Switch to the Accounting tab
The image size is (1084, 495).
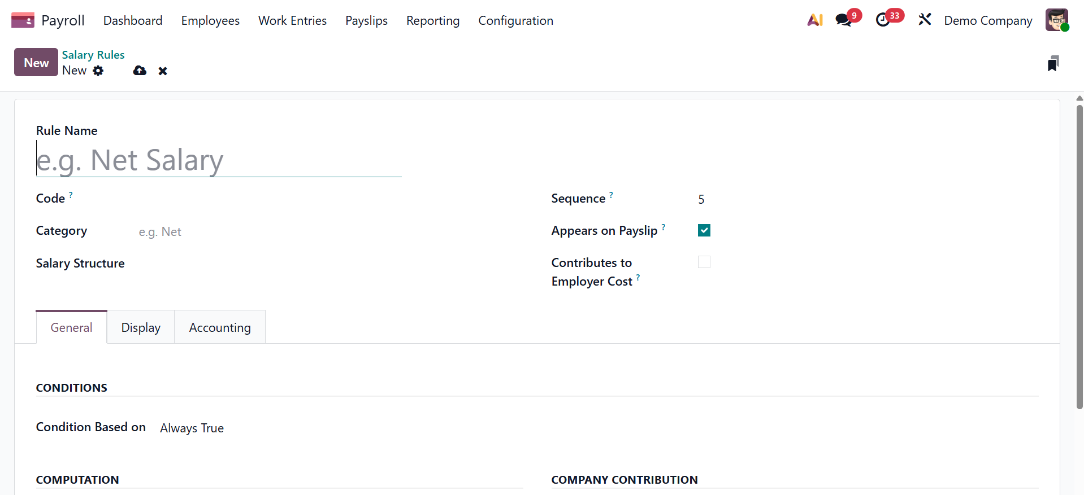coord(220,327)
